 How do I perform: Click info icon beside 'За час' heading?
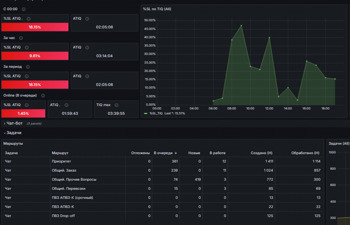pos(21,38)
